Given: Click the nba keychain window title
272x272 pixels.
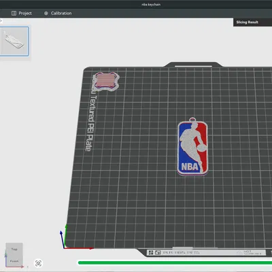Looking at the screenshot, I should [151, 4].
